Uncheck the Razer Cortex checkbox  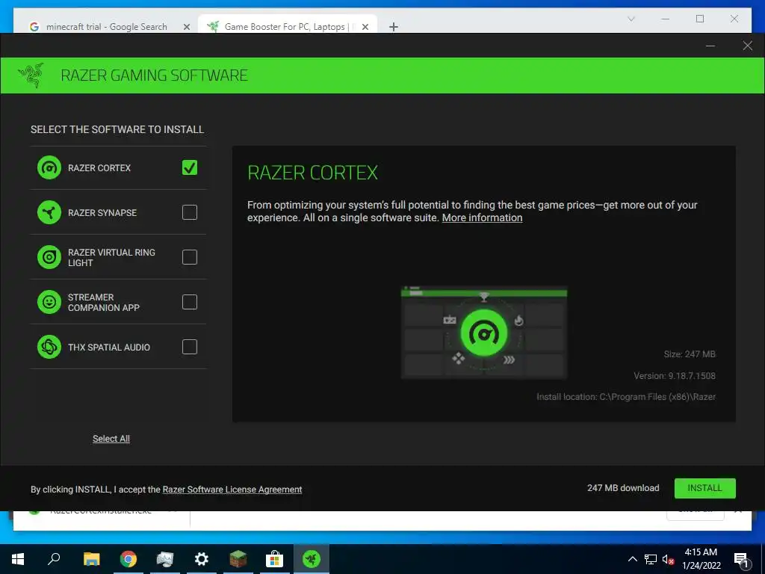190,168
